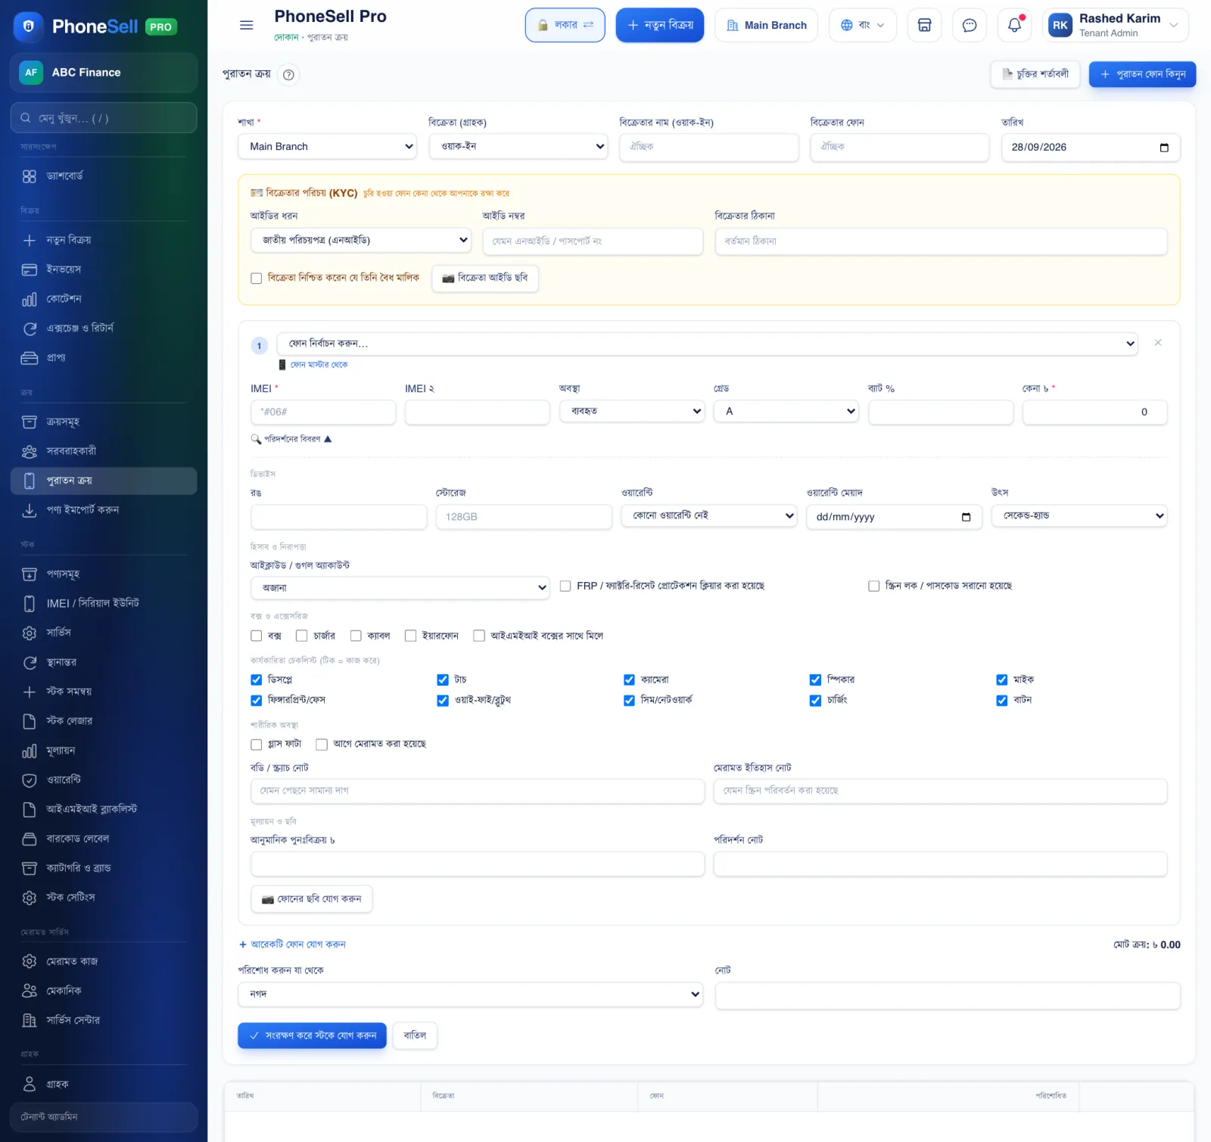Check the বক্স accessory checkbox
The width and height of the screenshot is (1211, 1142).
point(257,636)
